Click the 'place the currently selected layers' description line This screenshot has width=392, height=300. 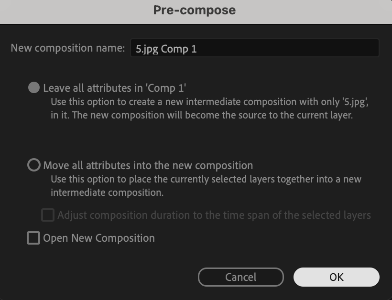(206, 179)
